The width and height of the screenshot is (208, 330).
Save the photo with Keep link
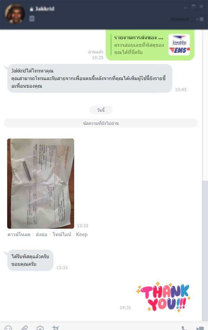(82, 234)
